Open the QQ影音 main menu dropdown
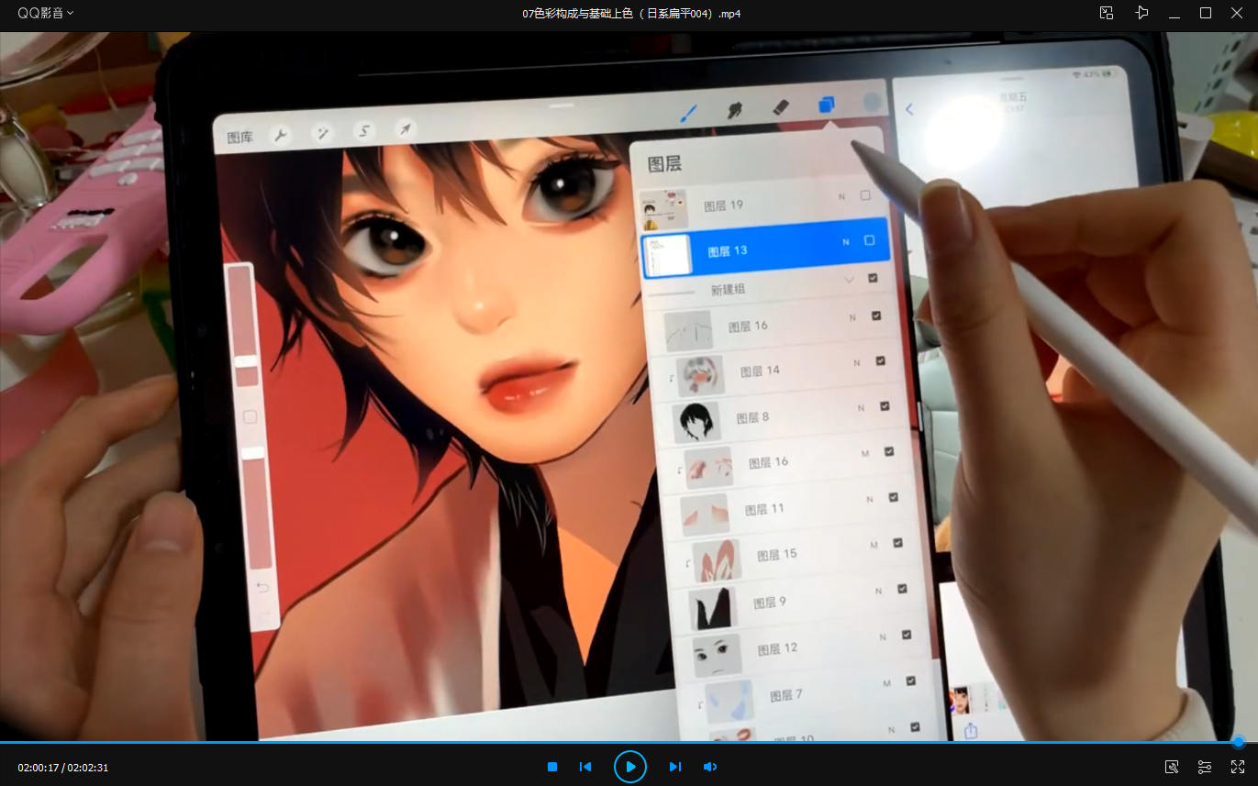The image size is (1258, 786). (x=45, y=13)
